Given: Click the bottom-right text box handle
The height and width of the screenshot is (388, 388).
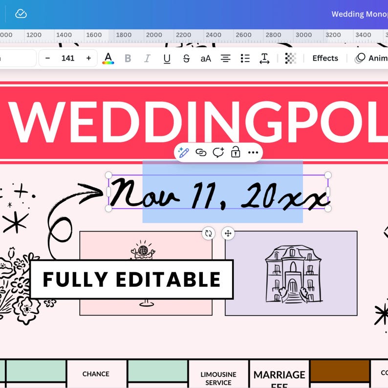Looking at the screenshot, I should coord(328,209).
